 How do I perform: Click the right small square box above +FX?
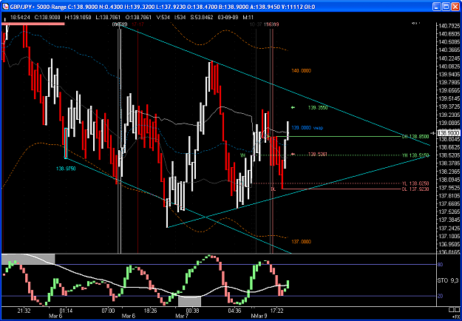pyautogui.click(x=456, y=309)
